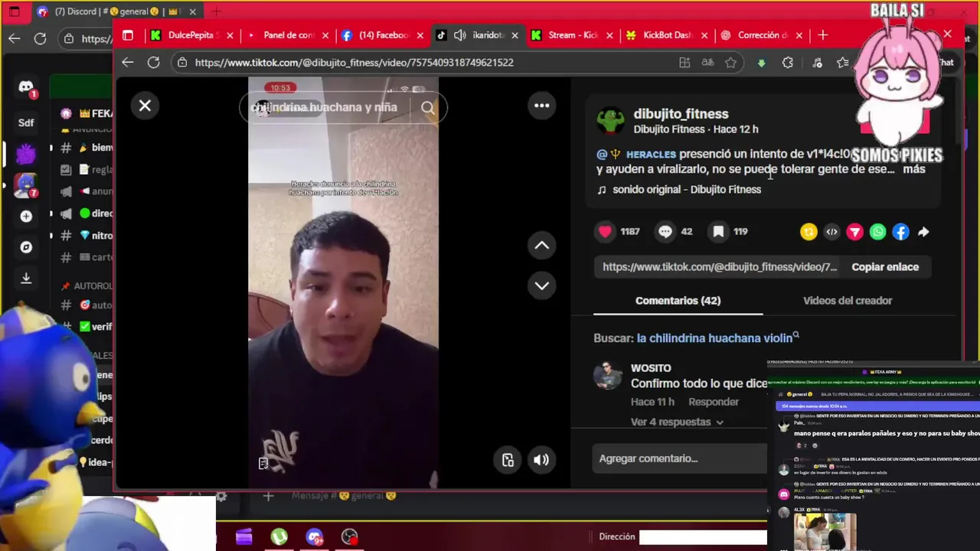The height and width of the screenshot is (551, 980).
Task: Click the dibujito_fitness green avatar
Action: coord(610,121)
